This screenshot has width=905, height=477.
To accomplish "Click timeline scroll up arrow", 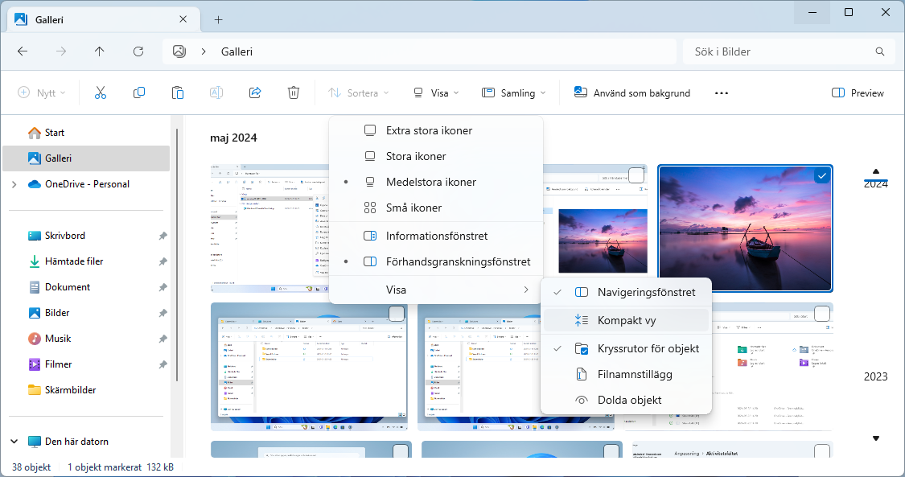I will click(875, 171).
